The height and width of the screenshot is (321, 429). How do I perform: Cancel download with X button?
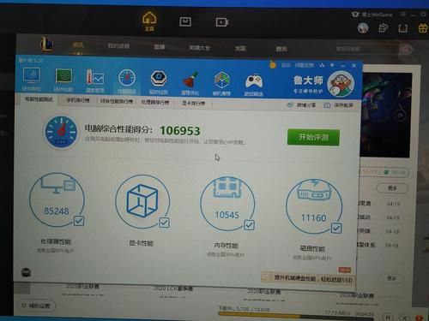pyautogui.click(x=405, y=318)
